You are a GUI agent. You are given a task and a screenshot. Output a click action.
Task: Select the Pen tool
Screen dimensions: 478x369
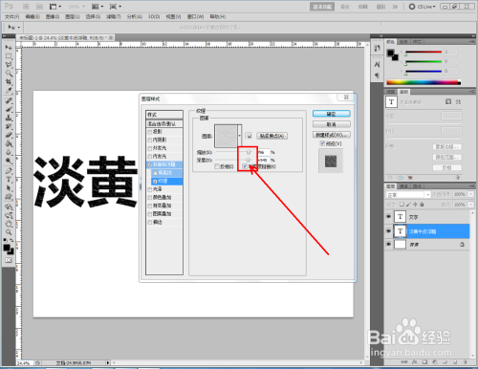9,171
